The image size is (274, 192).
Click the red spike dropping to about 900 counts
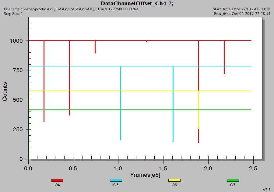tap(95, 47)
